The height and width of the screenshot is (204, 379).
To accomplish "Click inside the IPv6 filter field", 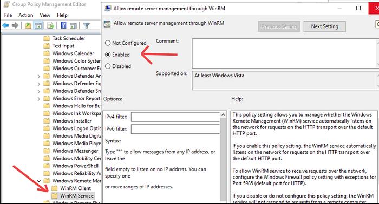I will pyautogui.click(x=175, y=129).
